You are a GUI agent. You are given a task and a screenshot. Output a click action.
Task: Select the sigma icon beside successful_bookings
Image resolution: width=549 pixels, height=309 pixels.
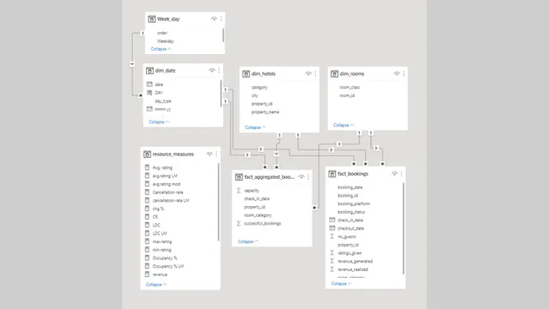pos(238,223)
